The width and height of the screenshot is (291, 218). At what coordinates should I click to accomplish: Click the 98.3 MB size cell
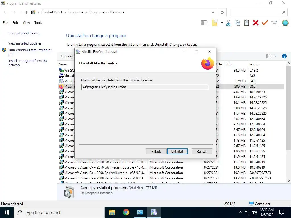[x=239, y=70]
